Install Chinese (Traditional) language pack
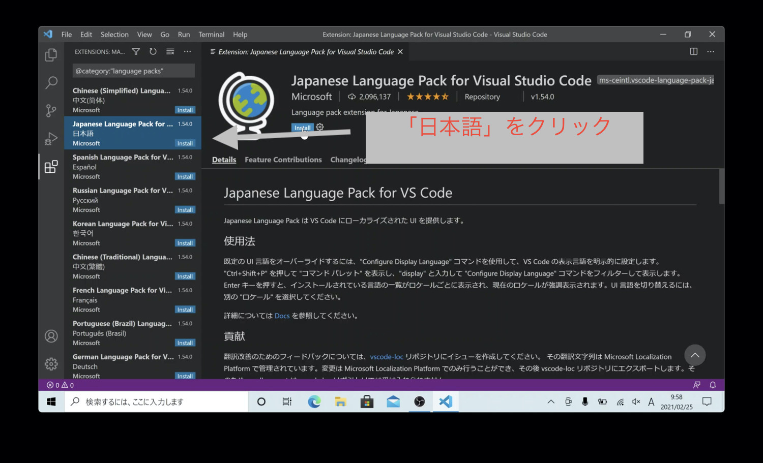The image size is (763, 463). 185,276
